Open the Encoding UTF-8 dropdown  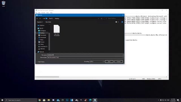[x=97, y=62]
